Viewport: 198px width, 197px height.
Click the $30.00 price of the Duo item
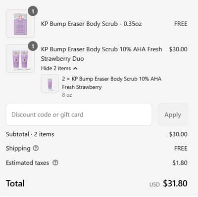pyautogui.click(x=178, y=49)
